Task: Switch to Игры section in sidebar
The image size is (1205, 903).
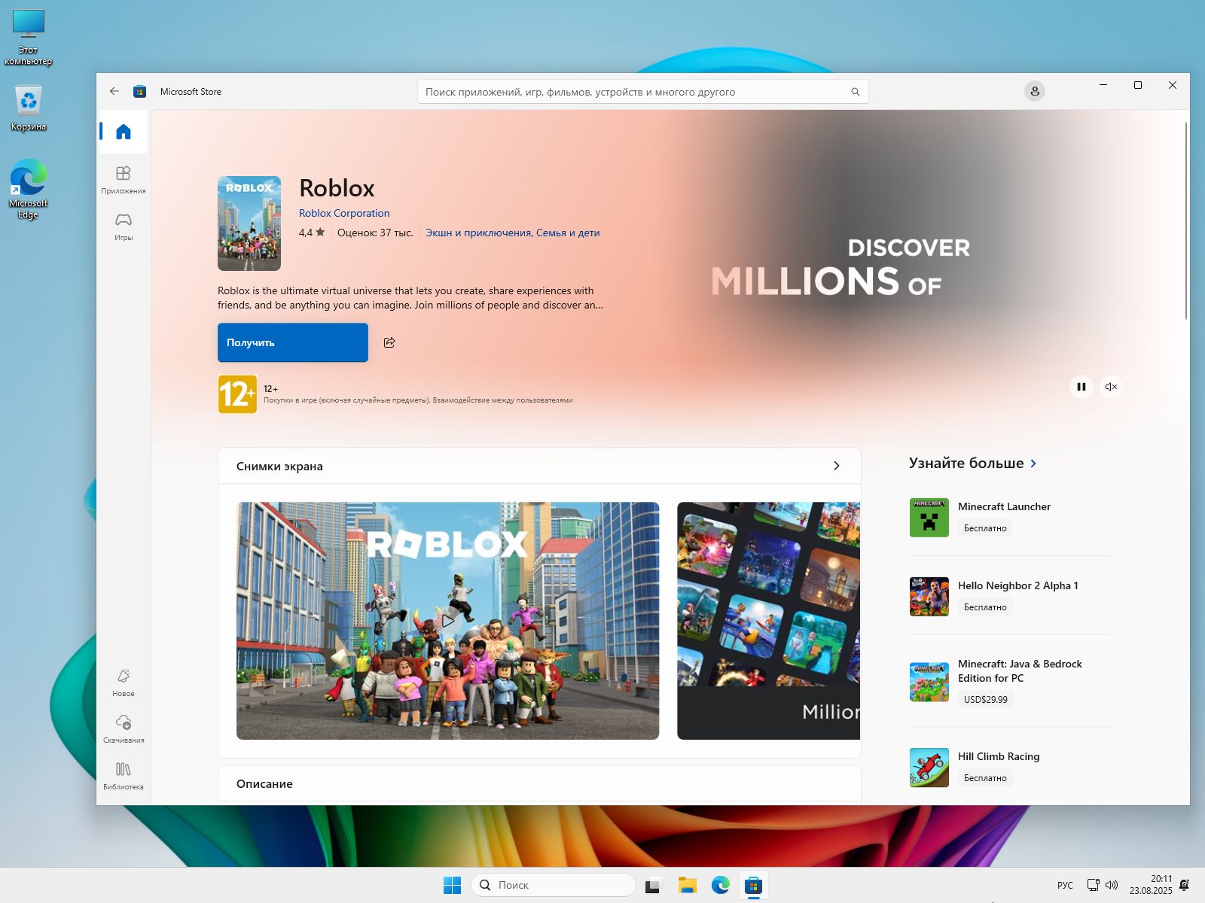Action: pos(124,227)
